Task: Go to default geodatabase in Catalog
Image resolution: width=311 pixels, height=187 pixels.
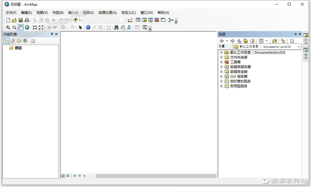Action: tap(252, 41)
